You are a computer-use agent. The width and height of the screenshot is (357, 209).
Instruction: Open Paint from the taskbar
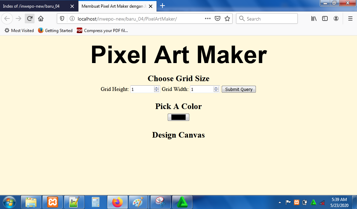[138, 202]
